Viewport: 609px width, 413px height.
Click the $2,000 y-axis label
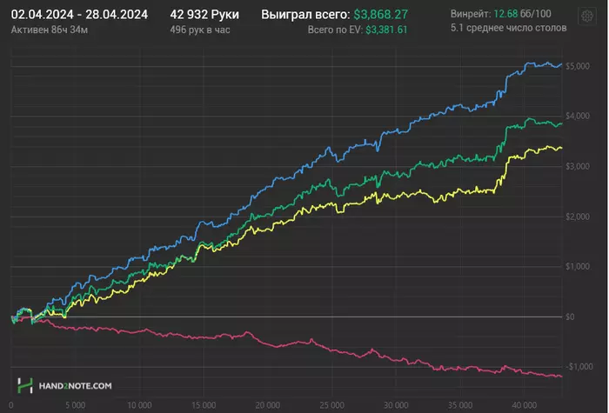coord(578,216)
